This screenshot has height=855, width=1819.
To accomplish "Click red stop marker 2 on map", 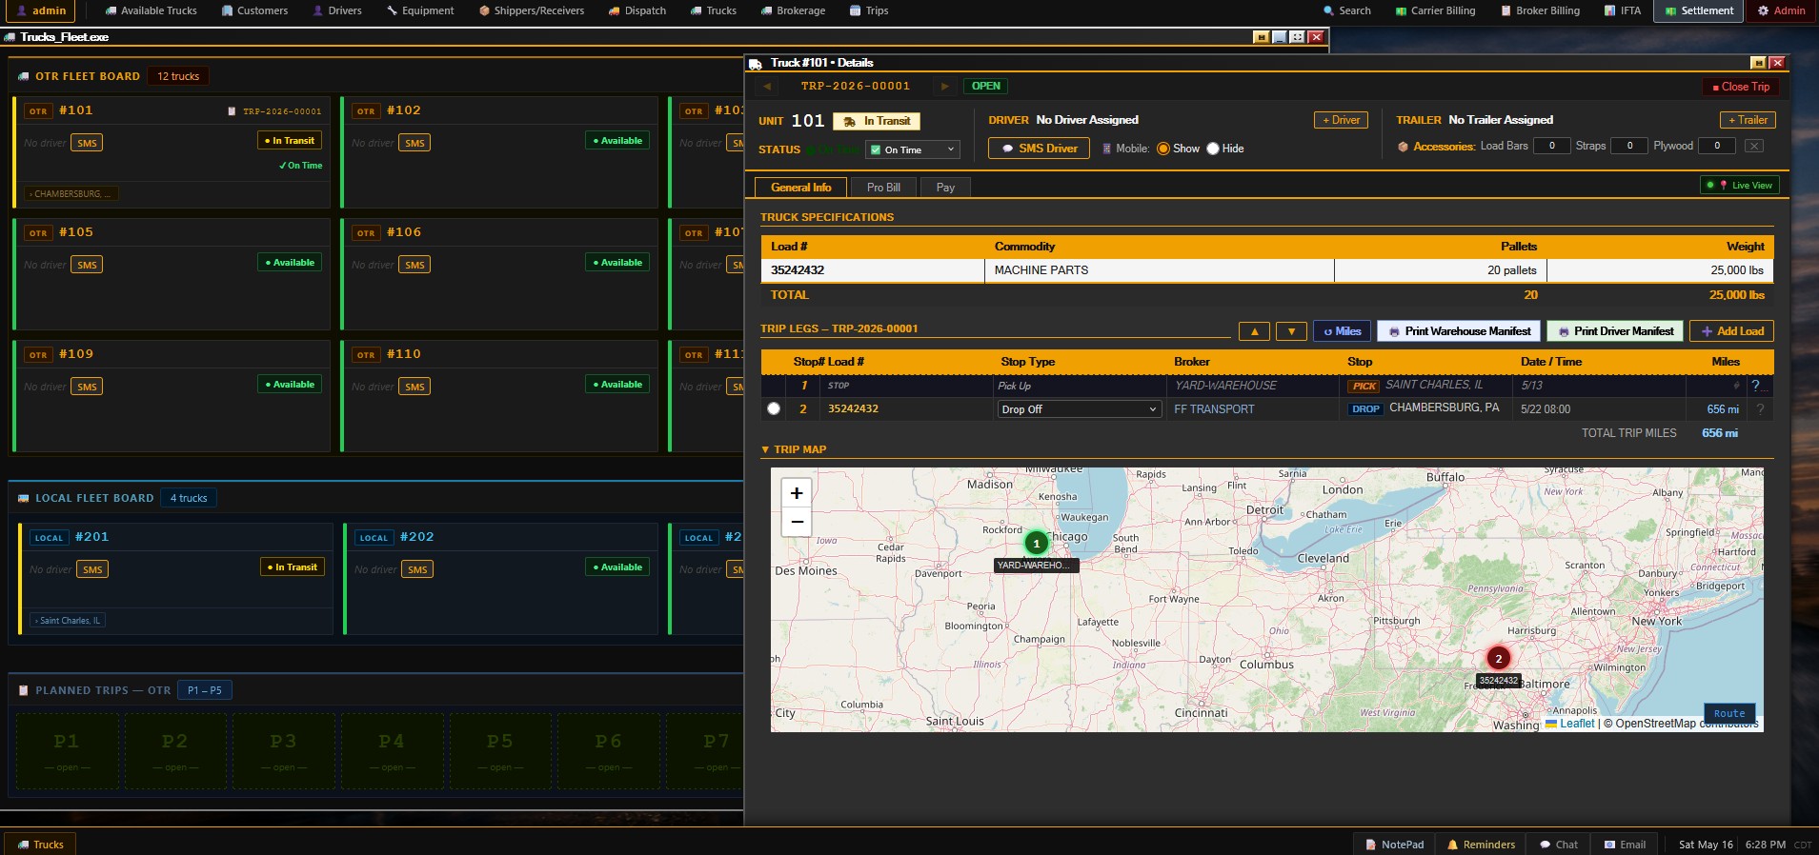I will pyautogui.click(x=1498, y=658).
